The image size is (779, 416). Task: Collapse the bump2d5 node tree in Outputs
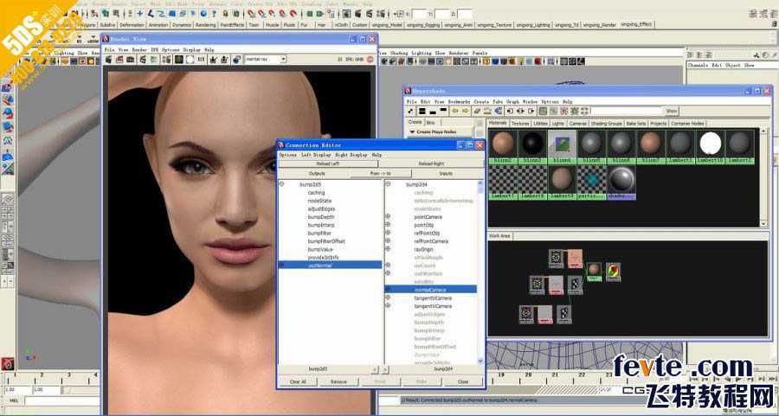pyautogui.click(x=281, y=184)
